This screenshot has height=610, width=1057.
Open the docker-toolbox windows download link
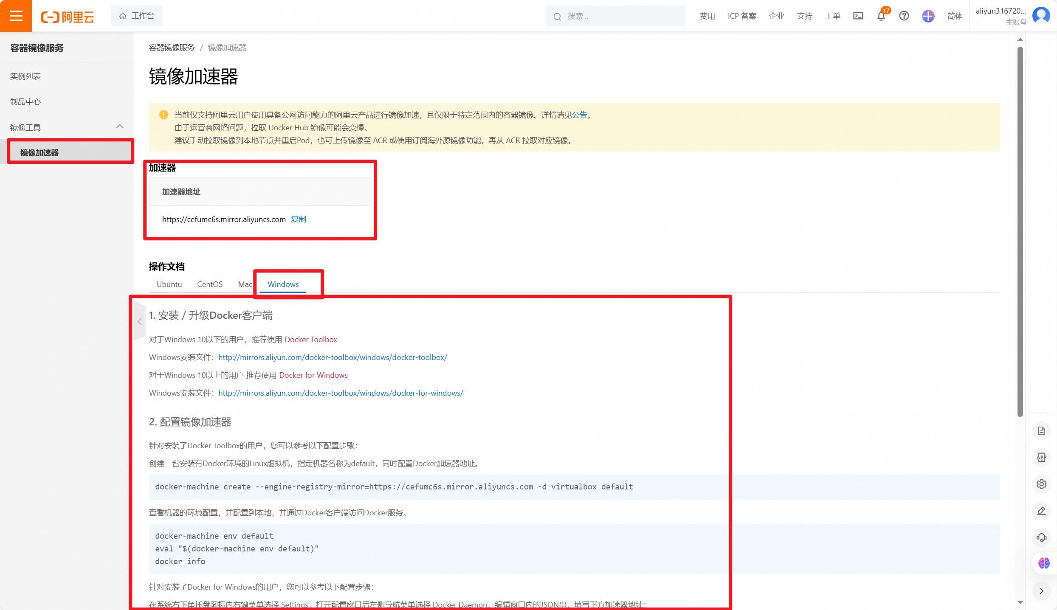(333, 357)
